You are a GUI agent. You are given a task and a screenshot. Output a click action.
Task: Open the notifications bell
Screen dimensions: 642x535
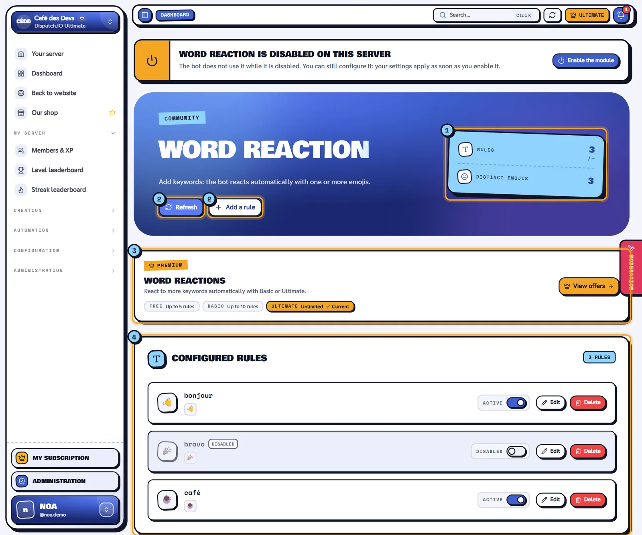tap(621, 15)
